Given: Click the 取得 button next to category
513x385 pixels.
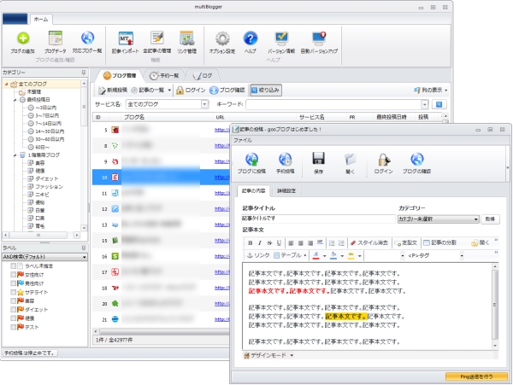Looking at the screenshot, I should (490, 219).
